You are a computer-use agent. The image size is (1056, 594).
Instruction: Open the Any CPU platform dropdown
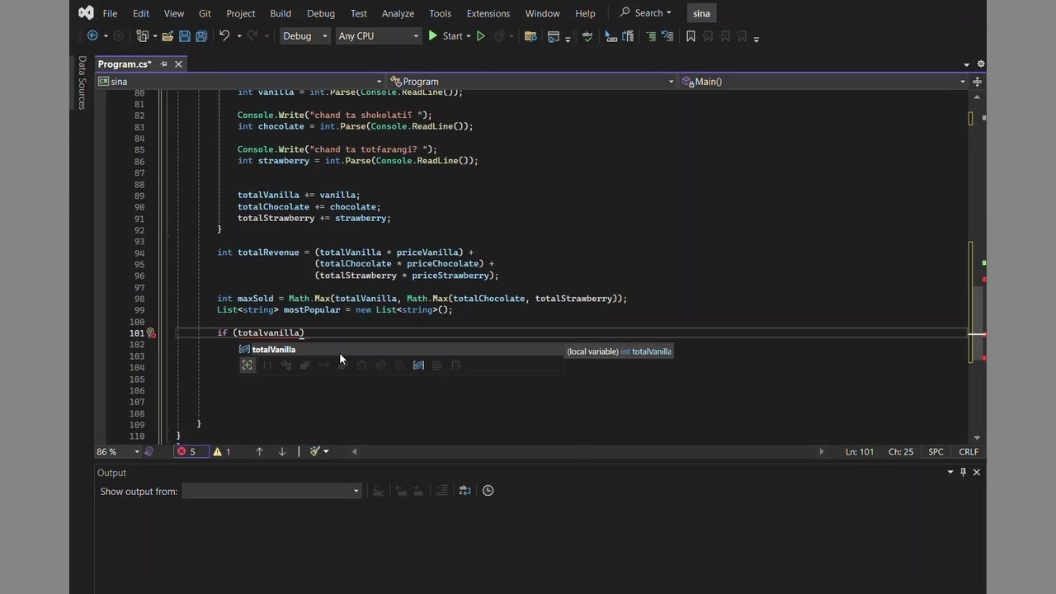tap(378, 36)
